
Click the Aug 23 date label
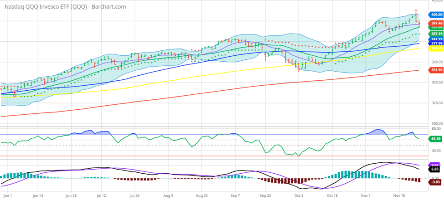(201, 195)
